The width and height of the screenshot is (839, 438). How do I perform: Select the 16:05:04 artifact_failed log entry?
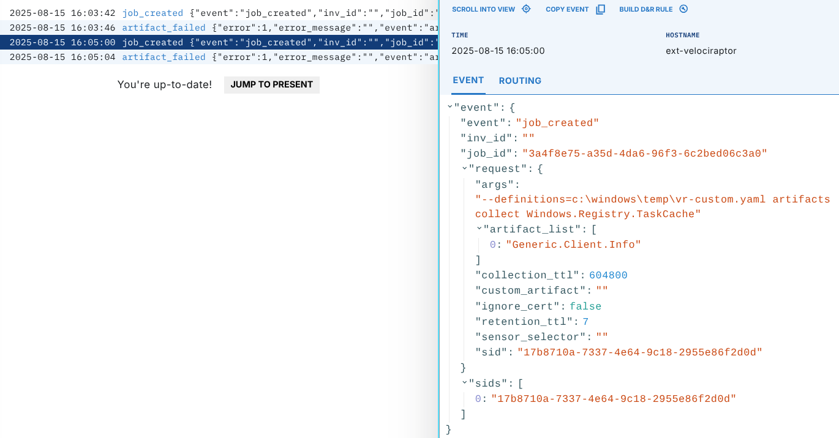pos(219,57)
